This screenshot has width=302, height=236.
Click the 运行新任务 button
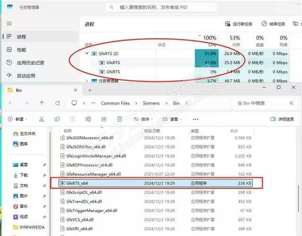click(x=239, y=24)
